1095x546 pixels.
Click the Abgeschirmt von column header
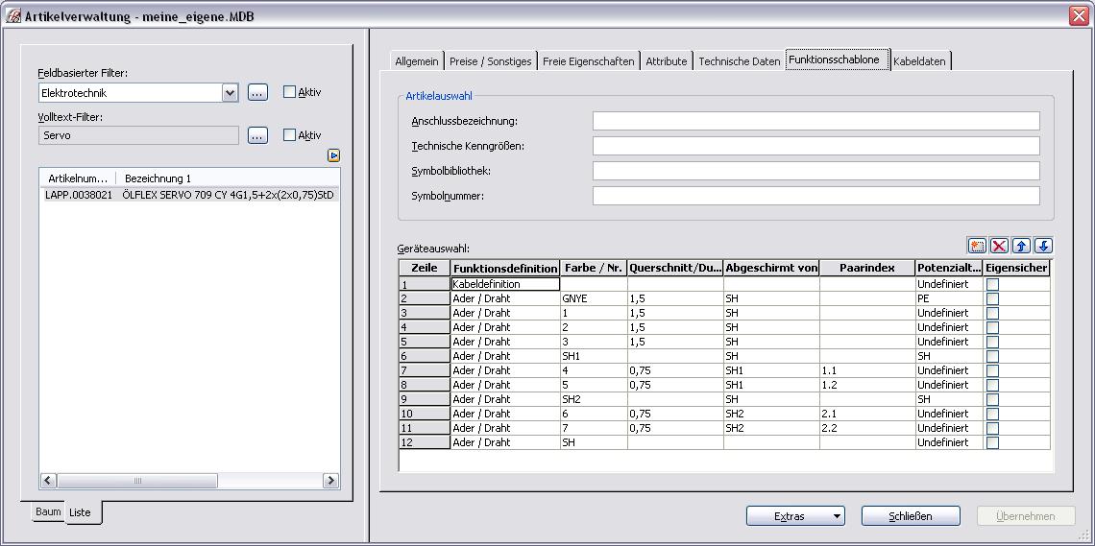(x=771, y=268)
